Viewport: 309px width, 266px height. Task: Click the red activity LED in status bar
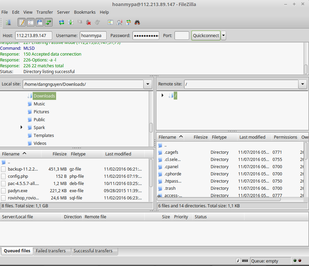pos(300,261)
